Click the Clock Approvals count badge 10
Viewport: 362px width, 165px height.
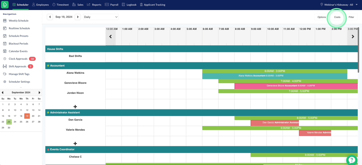click(32, 59)
